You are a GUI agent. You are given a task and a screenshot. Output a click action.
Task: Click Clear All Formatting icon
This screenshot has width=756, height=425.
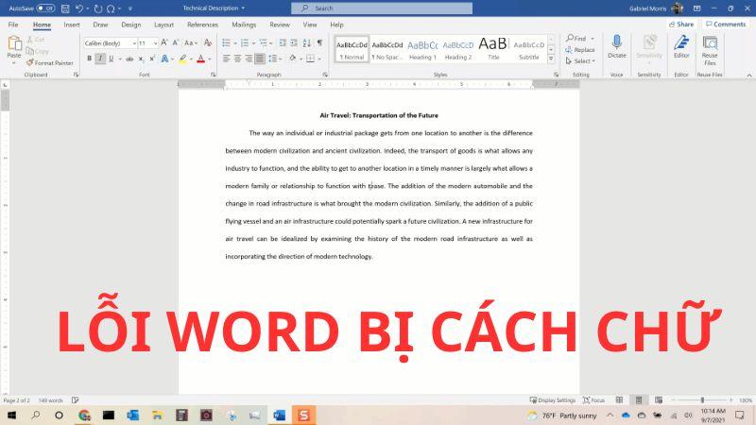[208, 42]
